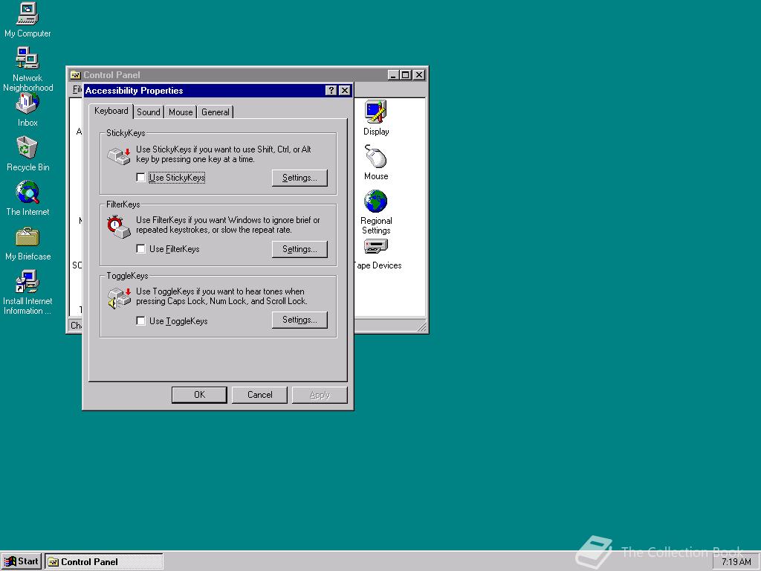This screenshot has width=761, height=571.
Task: Stay on the Keyboard tab
Action: (111, 111)
